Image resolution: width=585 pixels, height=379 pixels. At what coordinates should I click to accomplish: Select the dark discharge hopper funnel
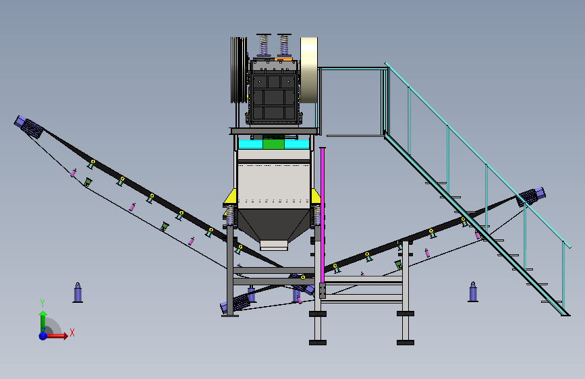[x=274, y=224]
